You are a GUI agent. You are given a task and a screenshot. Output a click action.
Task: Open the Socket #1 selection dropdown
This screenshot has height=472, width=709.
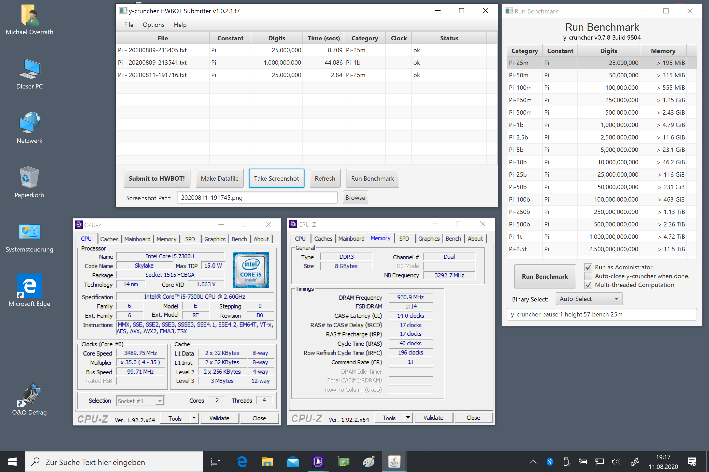tap(140, 401)
